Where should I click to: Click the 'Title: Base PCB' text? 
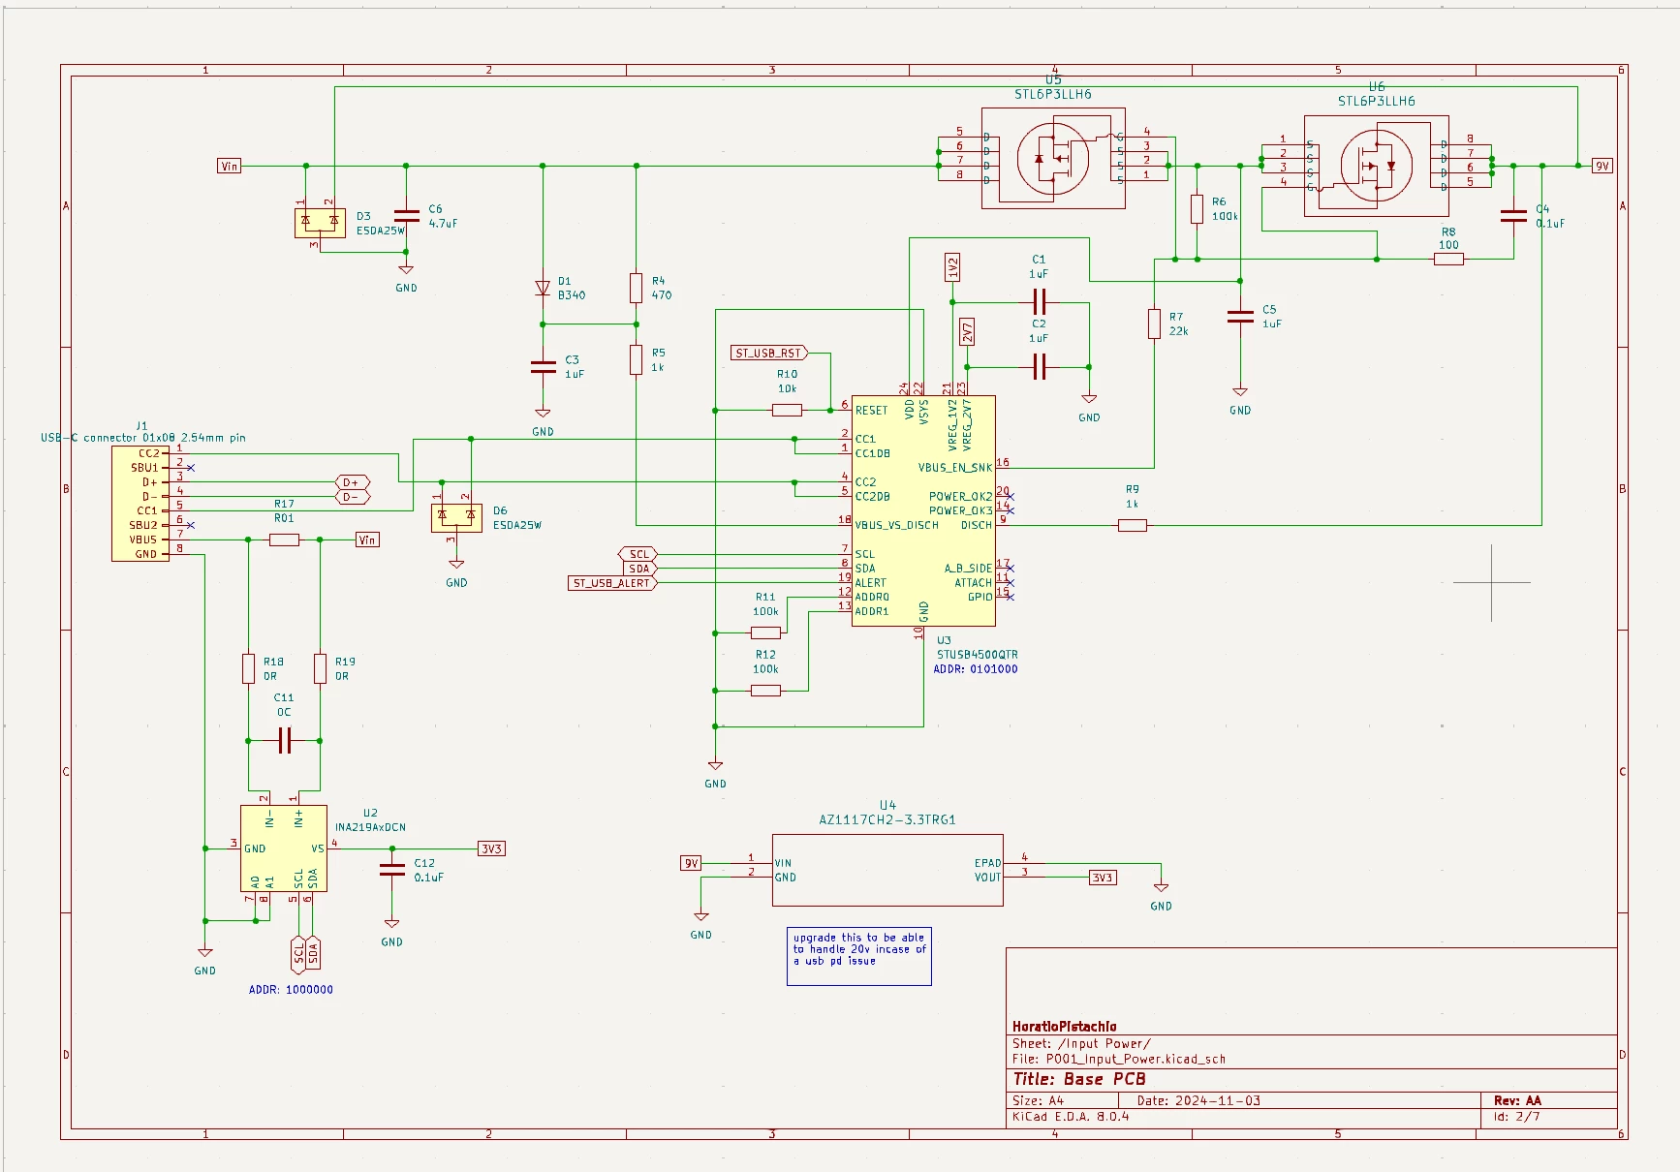click(1079, 1079)
